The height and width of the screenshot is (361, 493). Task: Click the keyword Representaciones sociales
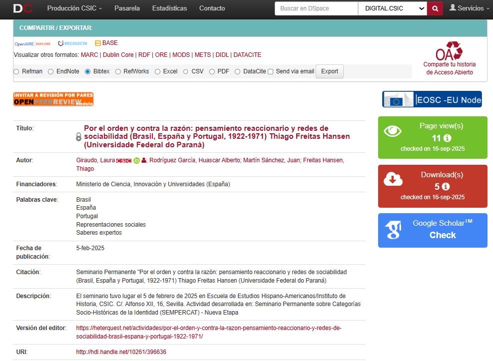coord(111,224)
